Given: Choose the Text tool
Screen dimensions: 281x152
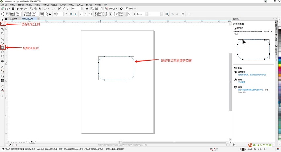Looking at the screenshot, I should tap(2, 61).
